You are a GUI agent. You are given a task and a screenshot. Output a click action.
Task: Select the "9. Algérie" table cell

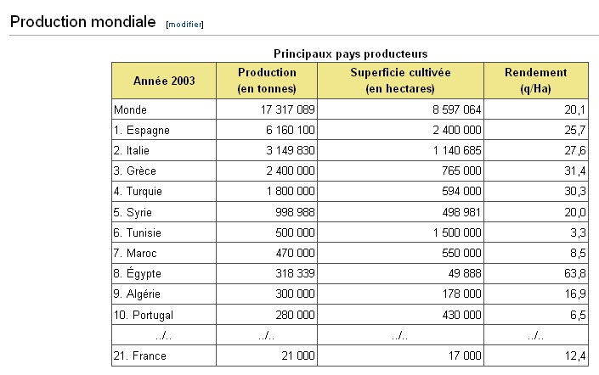(138, 294)
